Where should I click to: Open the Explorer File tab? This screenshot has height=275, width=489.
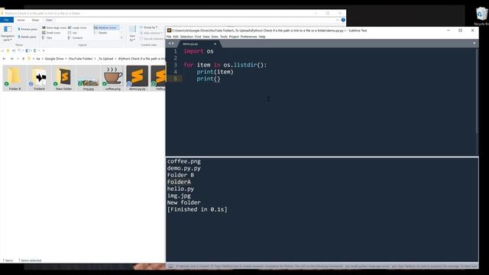(x=7, y=20)
